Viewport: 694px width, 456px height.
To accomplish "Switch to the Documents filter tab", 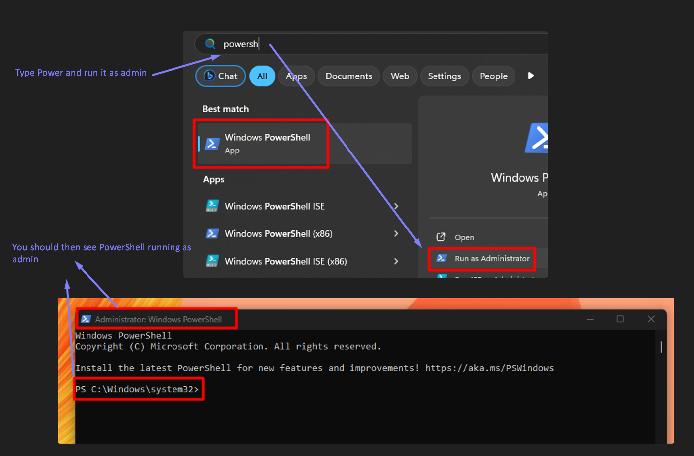I will tap(349, 76).
